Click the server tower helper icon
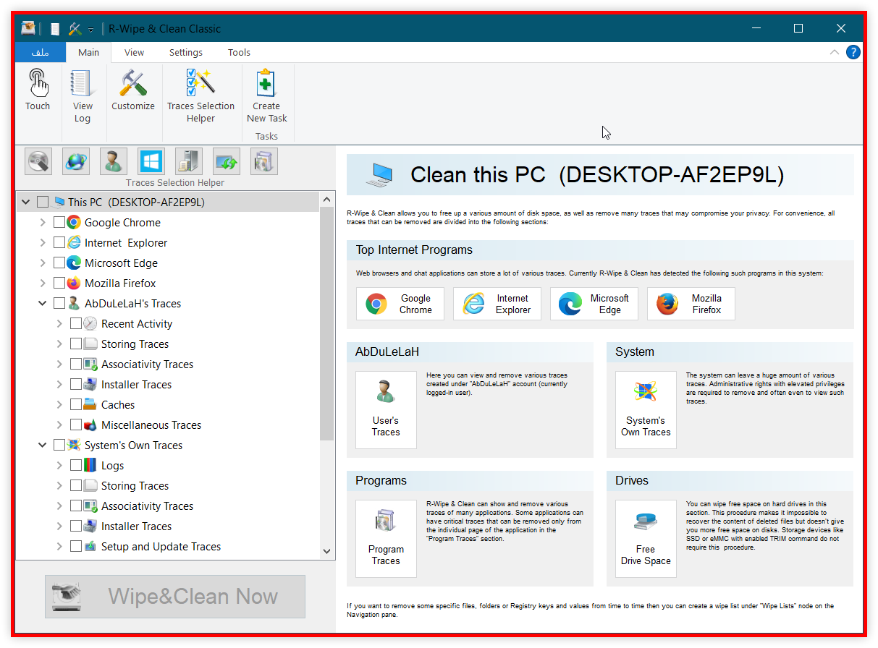Image resolution: width=878 pixels, height=648 pixels. coord(189,161)
